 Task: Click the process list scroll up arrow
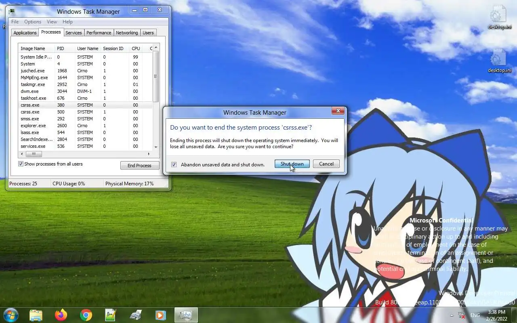[156, 48]
